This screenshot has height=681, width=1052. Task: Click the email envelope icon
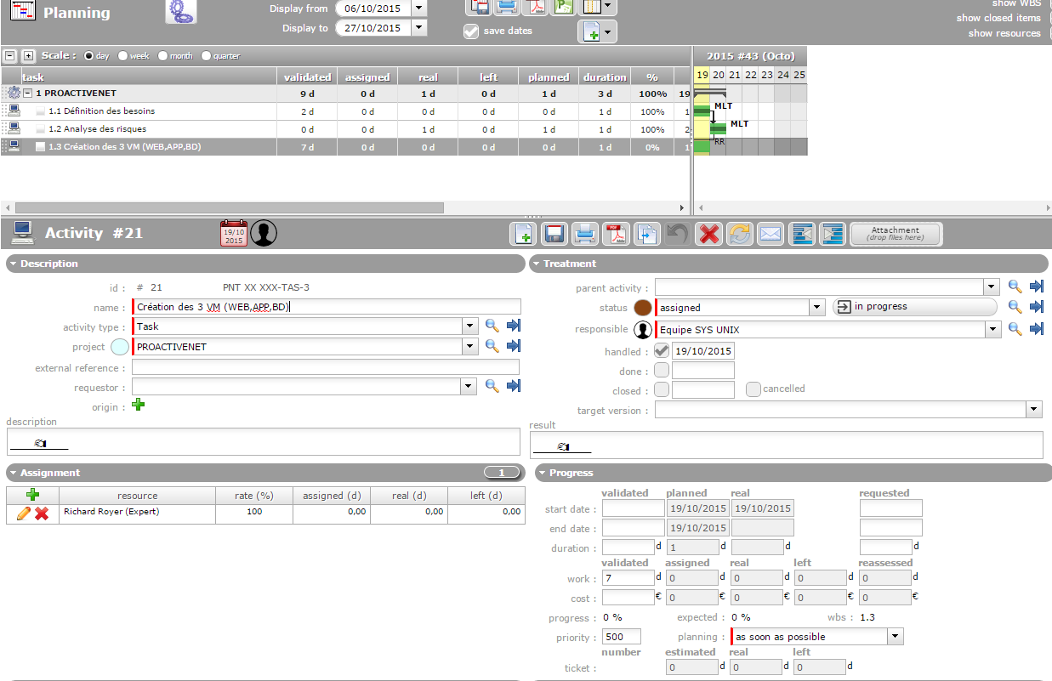771,234
